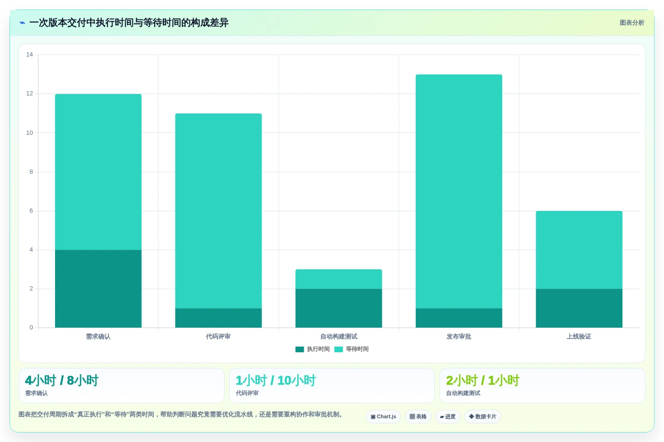Screen dimensions: 664x442
Task: Select the 数据卡片 tag chip
Action: click(483, 417)
